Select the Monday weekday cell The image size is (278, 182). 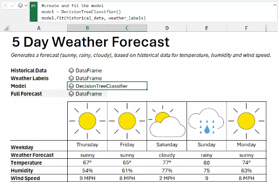(246, 145)
